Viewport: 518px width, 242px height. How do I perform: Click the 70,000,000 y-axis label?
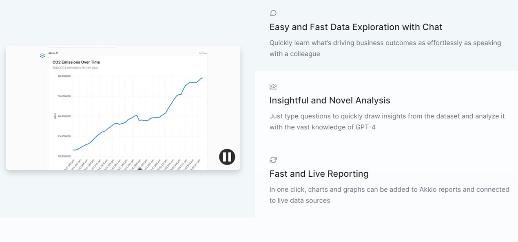(x=65, y=76)
